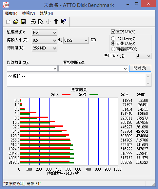Click description box scroll down arrow
This screenshot has width=158, height=189.
click(148, 84)
